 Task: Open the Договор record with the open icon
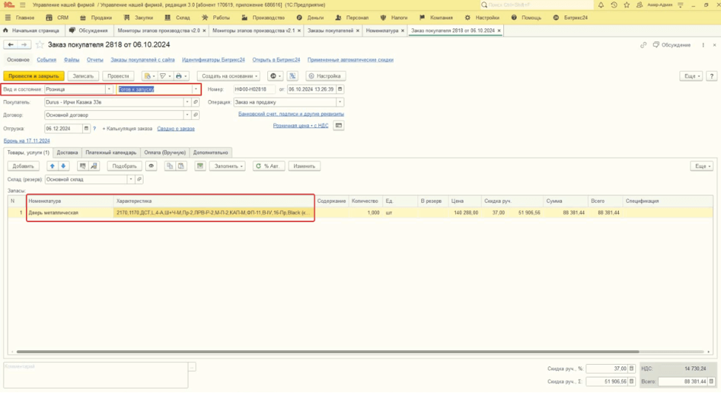[195, 115]
